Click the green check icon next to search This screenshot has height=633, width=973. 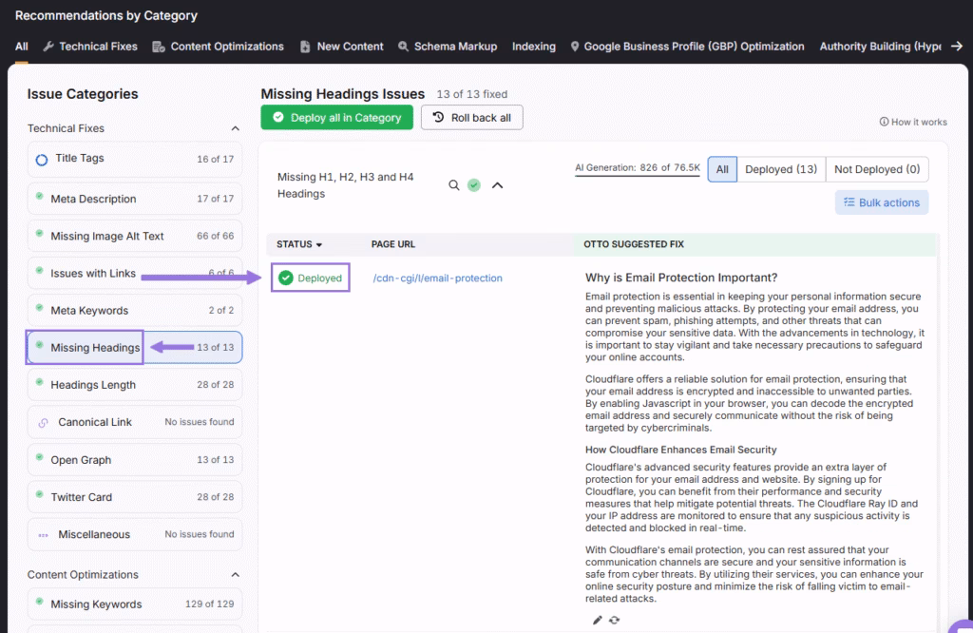click(x=473, y=185)
